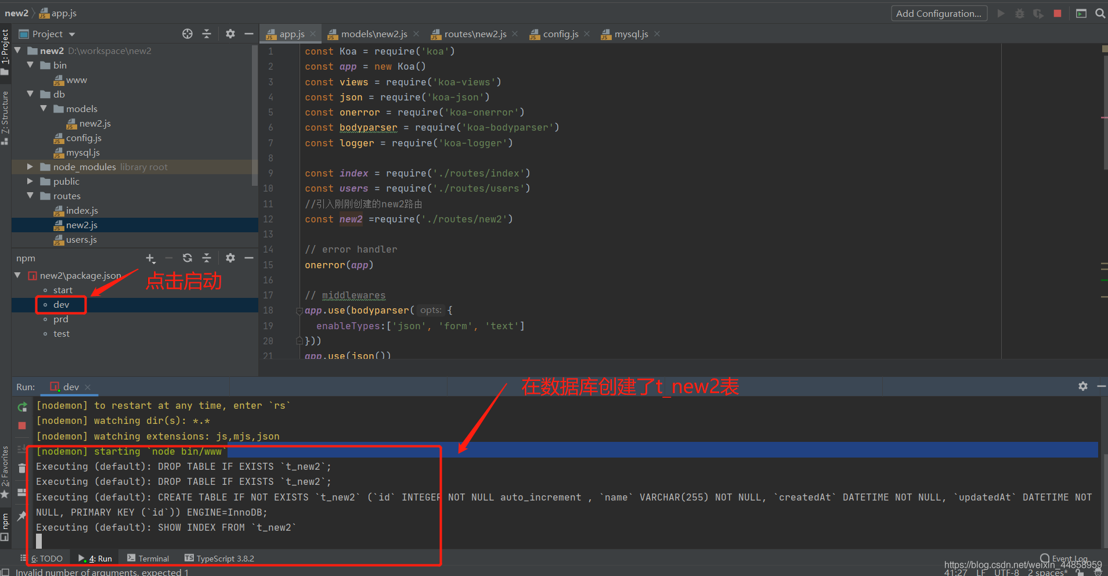Expand the public folder
Image resolution: width=1108 pixels, height=576 pixels.
pyautogui.click(x=30, y=182)
